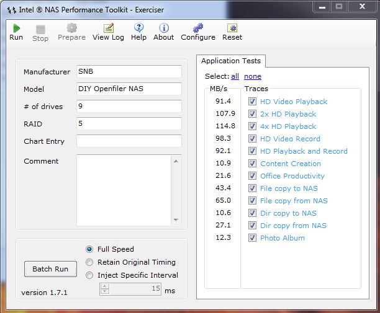Click the Stop toolbar icon
The image size is (380, 313).
pos(40,30)
